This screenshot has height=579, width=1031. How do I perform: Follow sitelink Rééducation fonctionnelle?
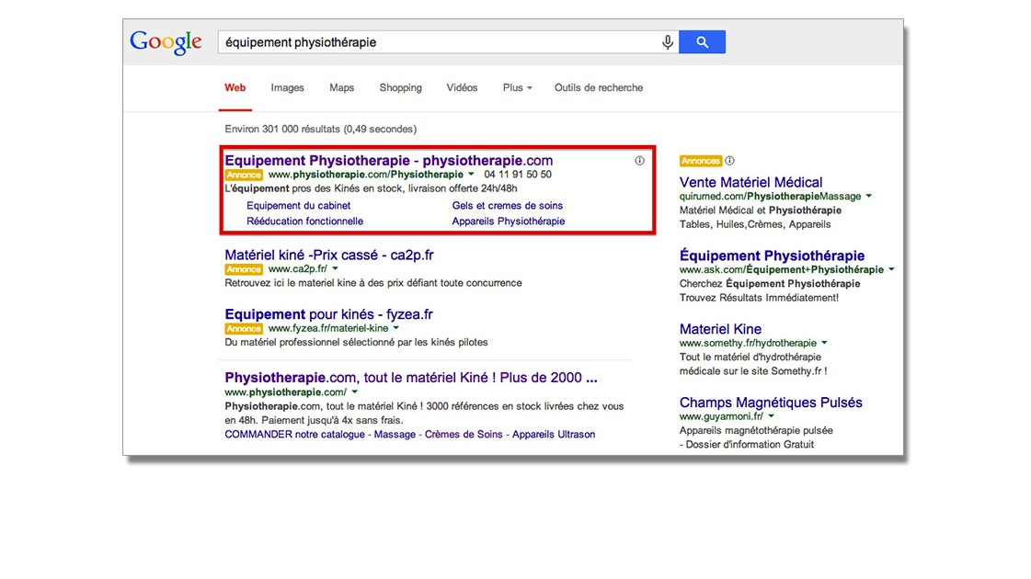pyautogui.click(x=304, y=221)
